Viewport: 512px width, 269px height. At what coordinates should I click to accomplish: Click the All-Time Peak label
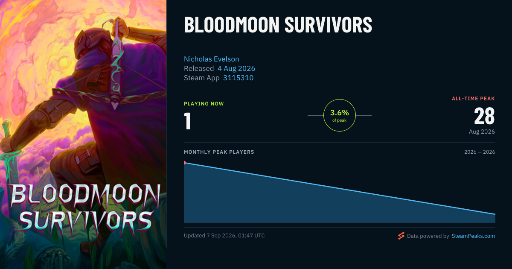[x=474, y=99]
